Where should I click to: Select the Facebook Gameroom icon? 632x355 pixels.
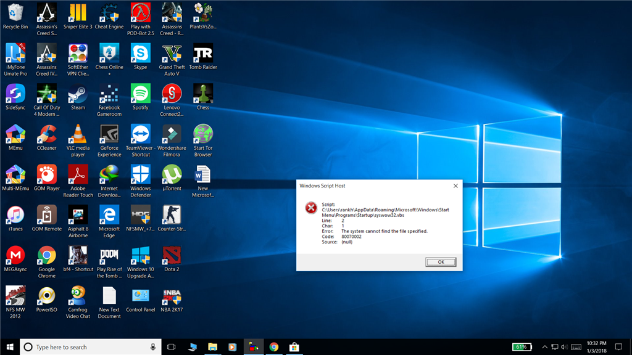[x=109, y=100]
